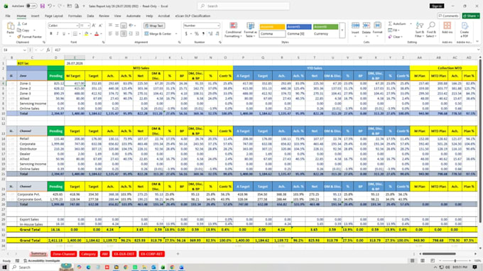
Task: Click the Windows Start button
Action: click(x=4, y=267)
